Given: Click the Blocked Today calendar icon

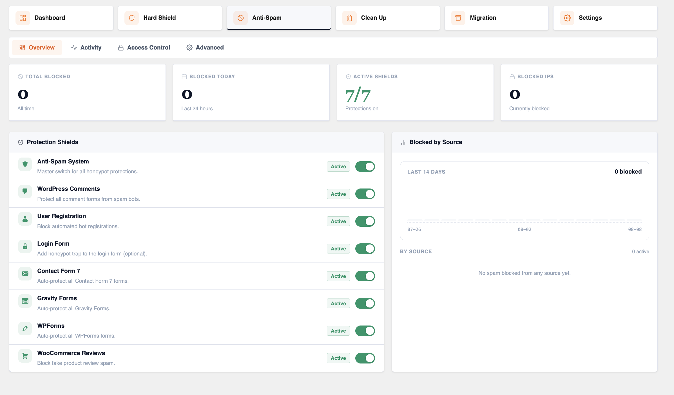Looking at the screenshot, I should tap(184, 77).
